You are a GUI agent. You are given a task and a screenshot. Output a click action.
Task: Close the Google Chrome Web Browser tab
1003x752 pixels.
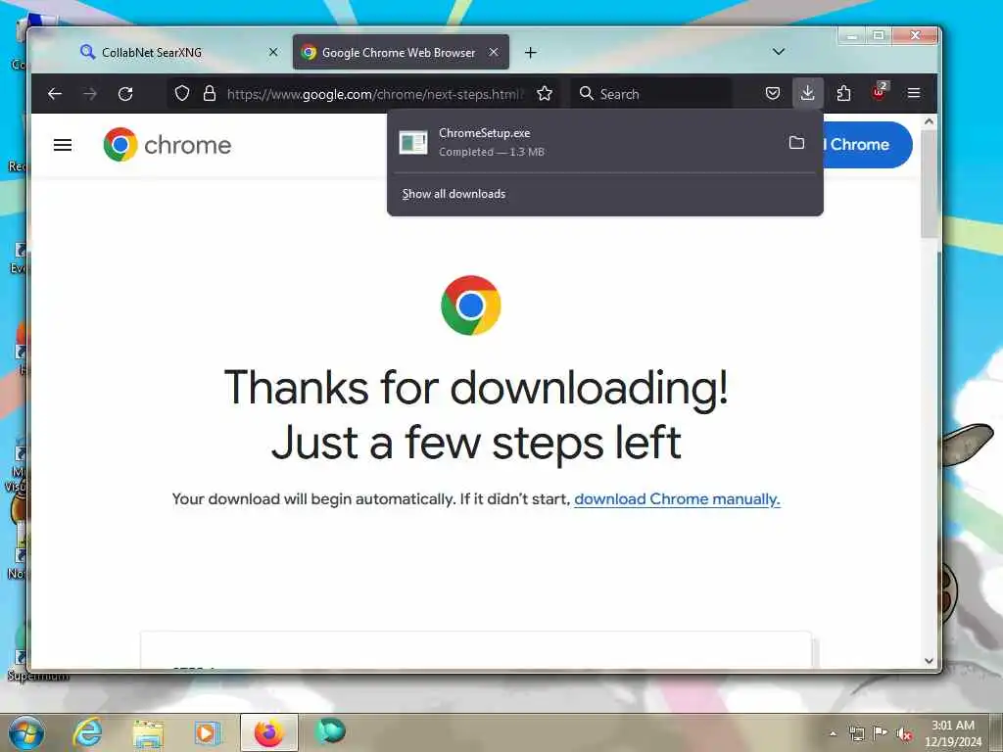pos(494,53)
